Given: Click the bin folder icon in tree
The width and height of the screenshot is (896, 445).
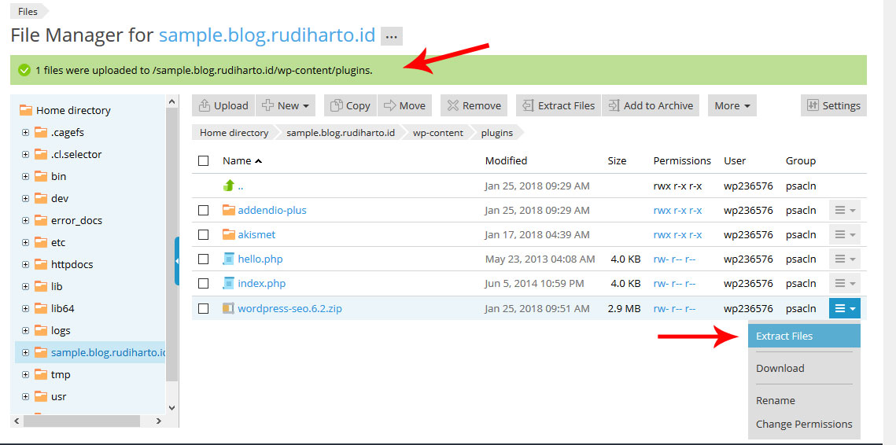Looking at the screenshot, I should click(x=41, y=177).
